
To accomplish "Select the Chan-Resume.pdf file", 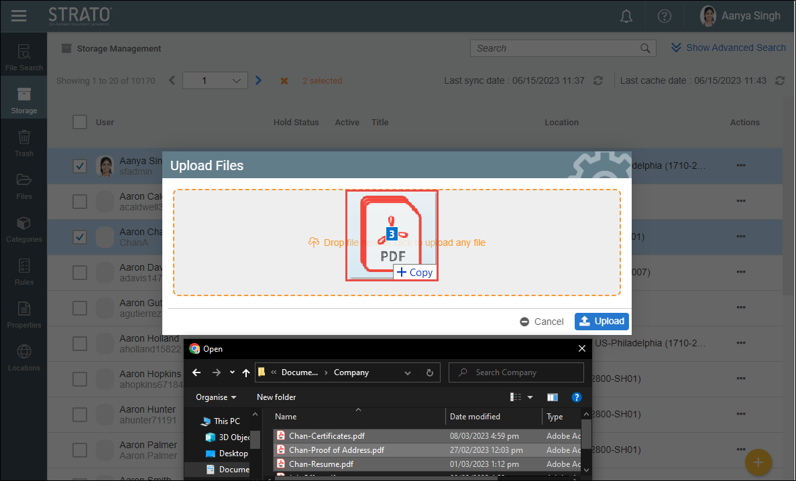I will click(321, 464).
